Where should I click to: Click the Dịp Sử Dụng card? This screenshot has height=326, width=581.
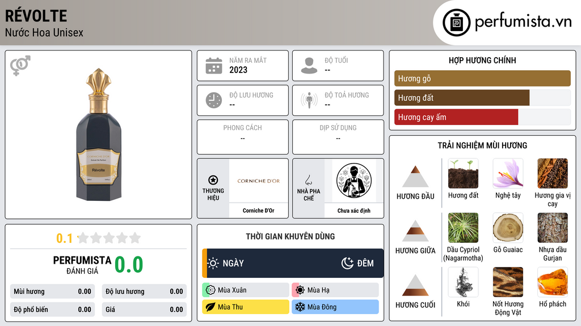click(338, 137)
